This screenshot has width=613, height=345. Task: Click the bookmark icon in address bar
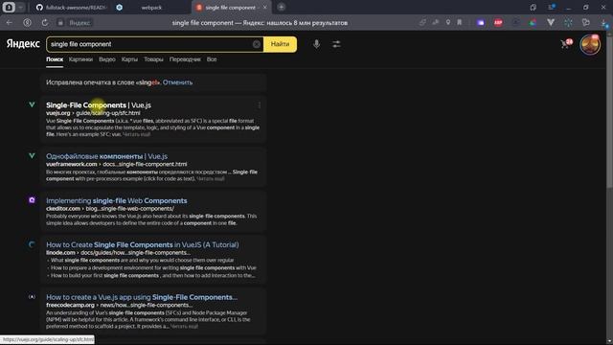pyautogui.click(x=460, y=23)
